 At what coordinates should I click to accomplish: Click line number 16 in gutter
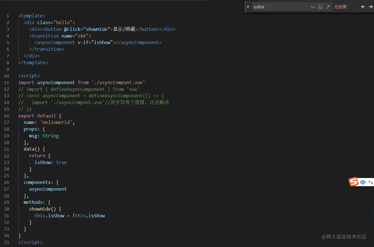tap(7, 116)
